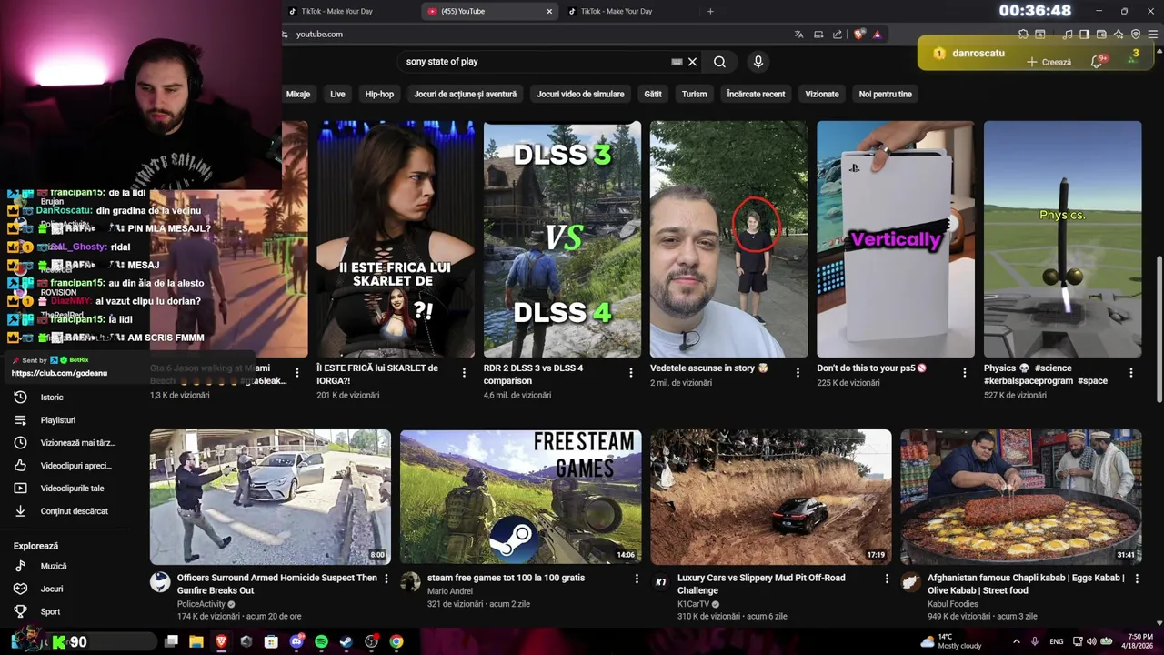
Task: Click the Creează create button
Action: [1049, 62]
